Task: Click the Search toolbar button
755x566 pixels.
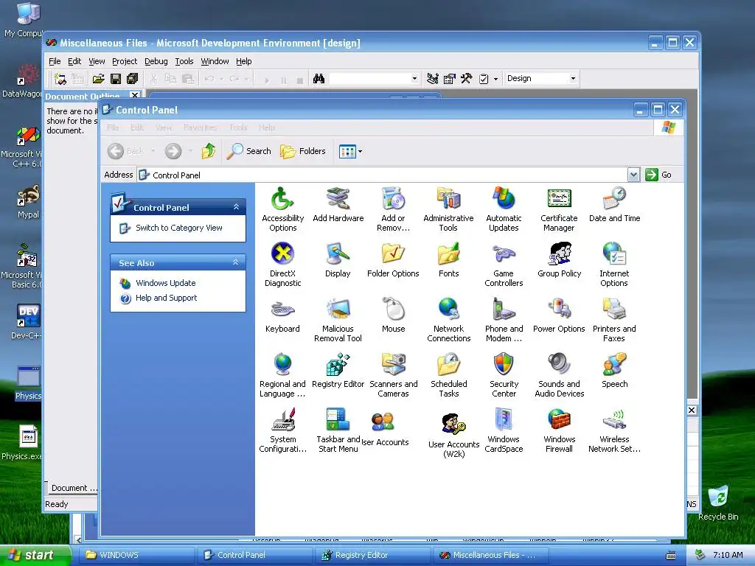Action: tap(249, 151)
